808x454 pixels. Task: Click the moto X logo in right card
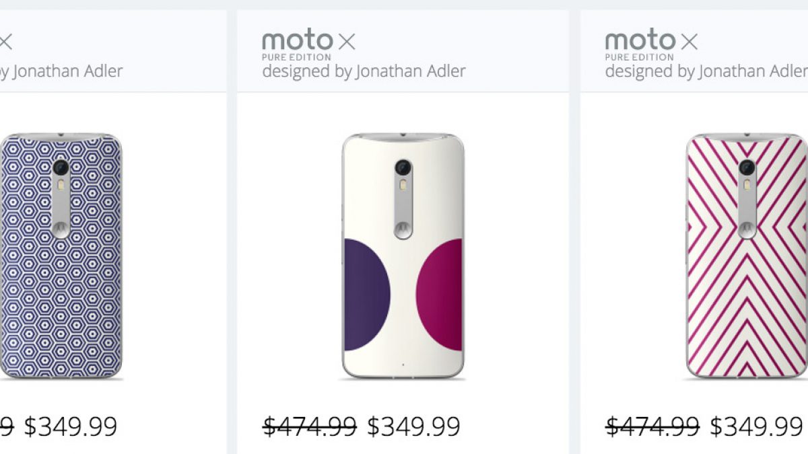[x=651, y=42]
